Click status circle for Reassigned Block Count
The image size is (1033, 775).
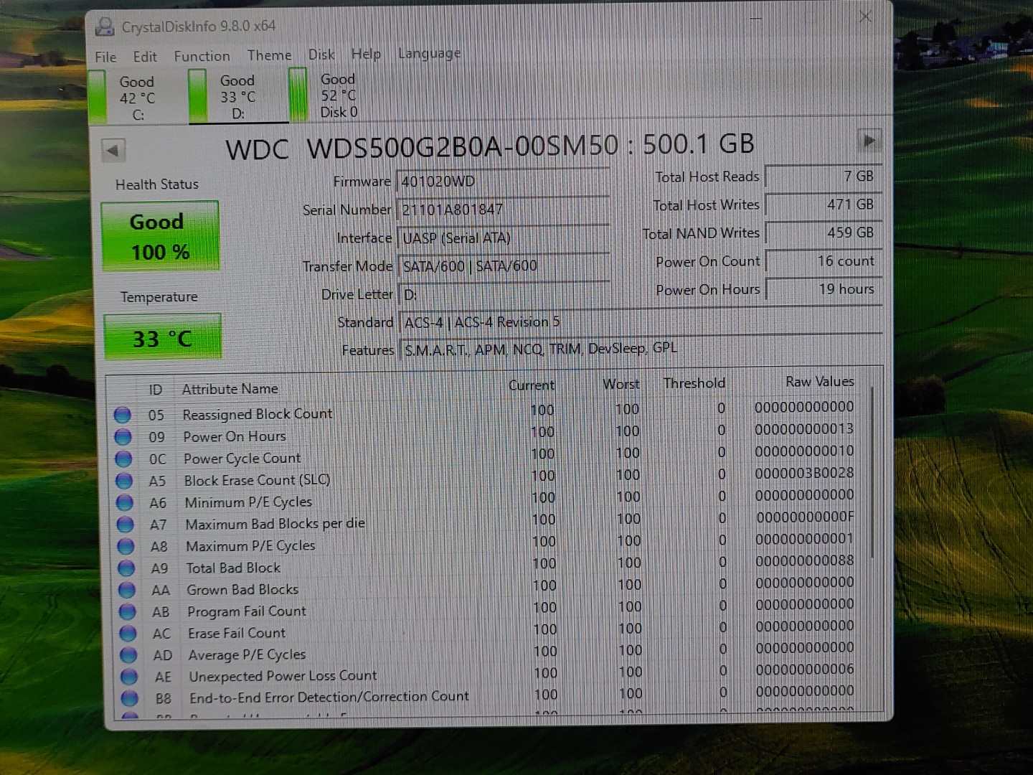(123, 415)
